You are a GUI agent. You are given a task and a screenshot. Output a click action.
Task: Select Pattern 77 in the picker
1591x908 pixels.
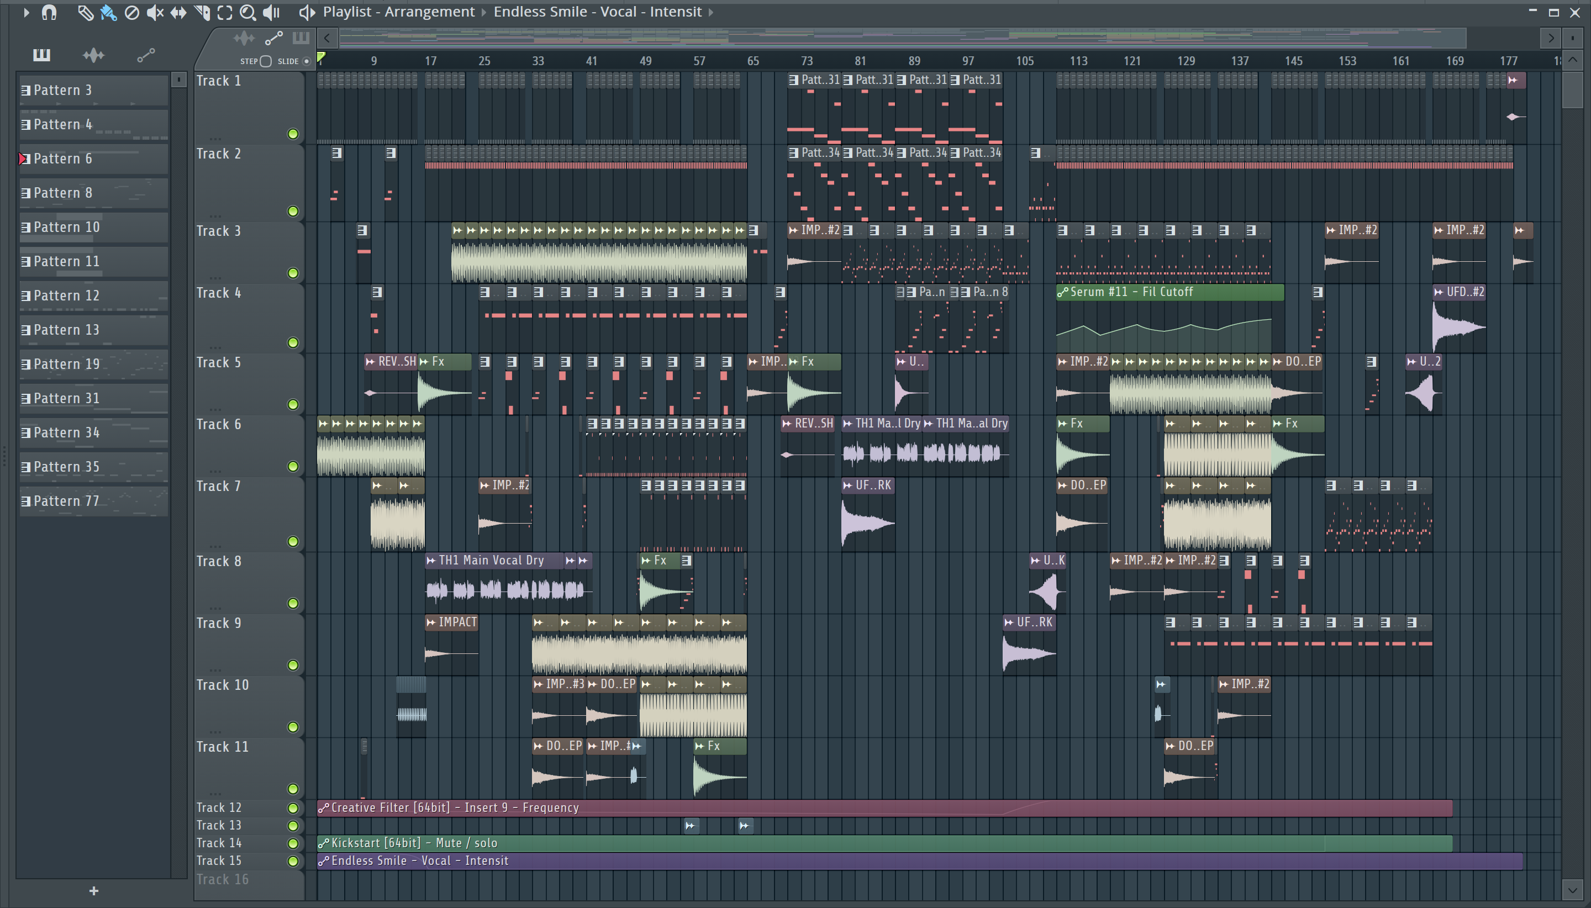pyautogui.click(x=93, y=501)
